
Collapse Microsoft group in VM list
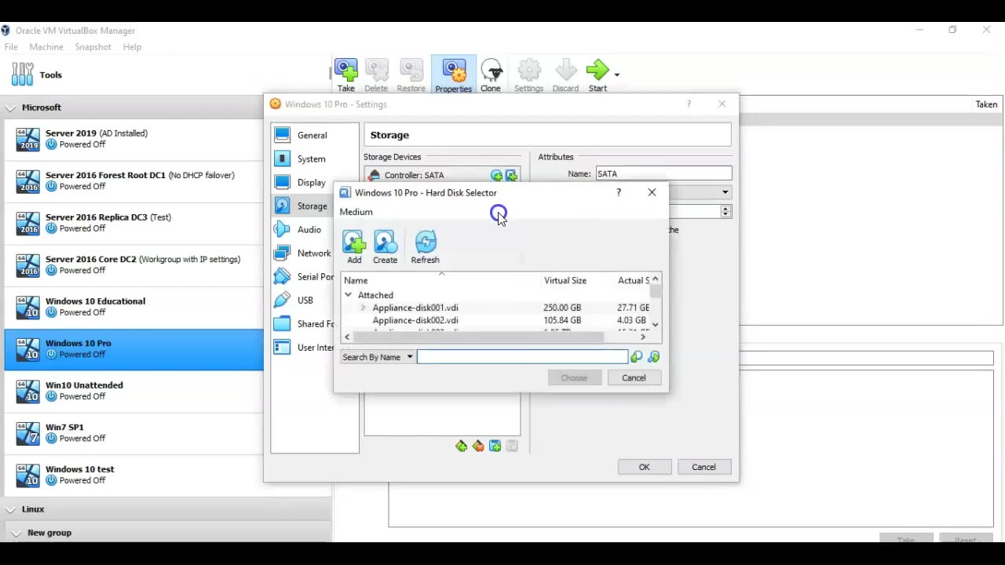tap(11, 108)
